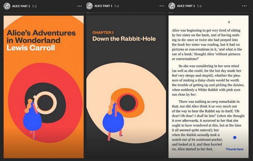Click the Lewis Carroll author name

[31, 48]
